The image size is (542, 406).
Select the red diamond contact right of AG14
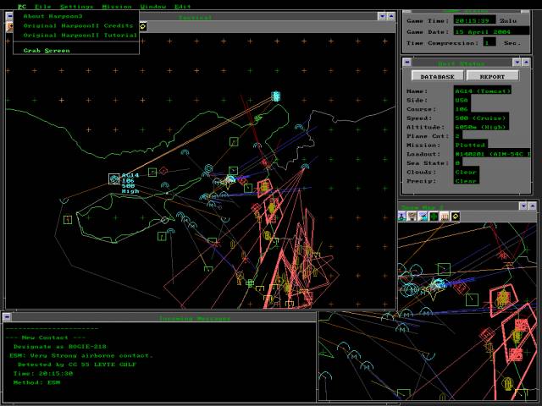[163, 171]
